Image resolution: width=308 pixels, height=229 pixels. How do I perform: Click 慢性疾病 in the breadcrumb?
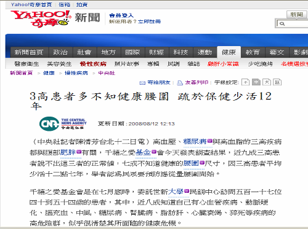coord(76,73)
